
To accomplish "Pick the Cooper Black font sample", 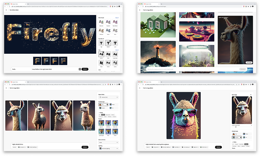I will 115,54.
